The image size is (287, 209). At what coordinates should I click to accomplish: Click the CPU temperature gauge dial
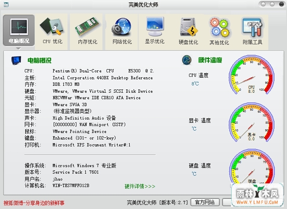pos(252,75)
